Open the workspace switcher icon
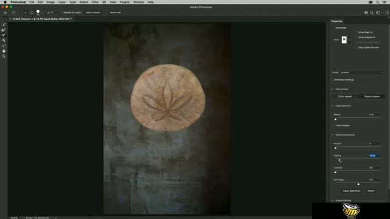The width and height of the screenshot is (390, 219). tap(378, 13)
